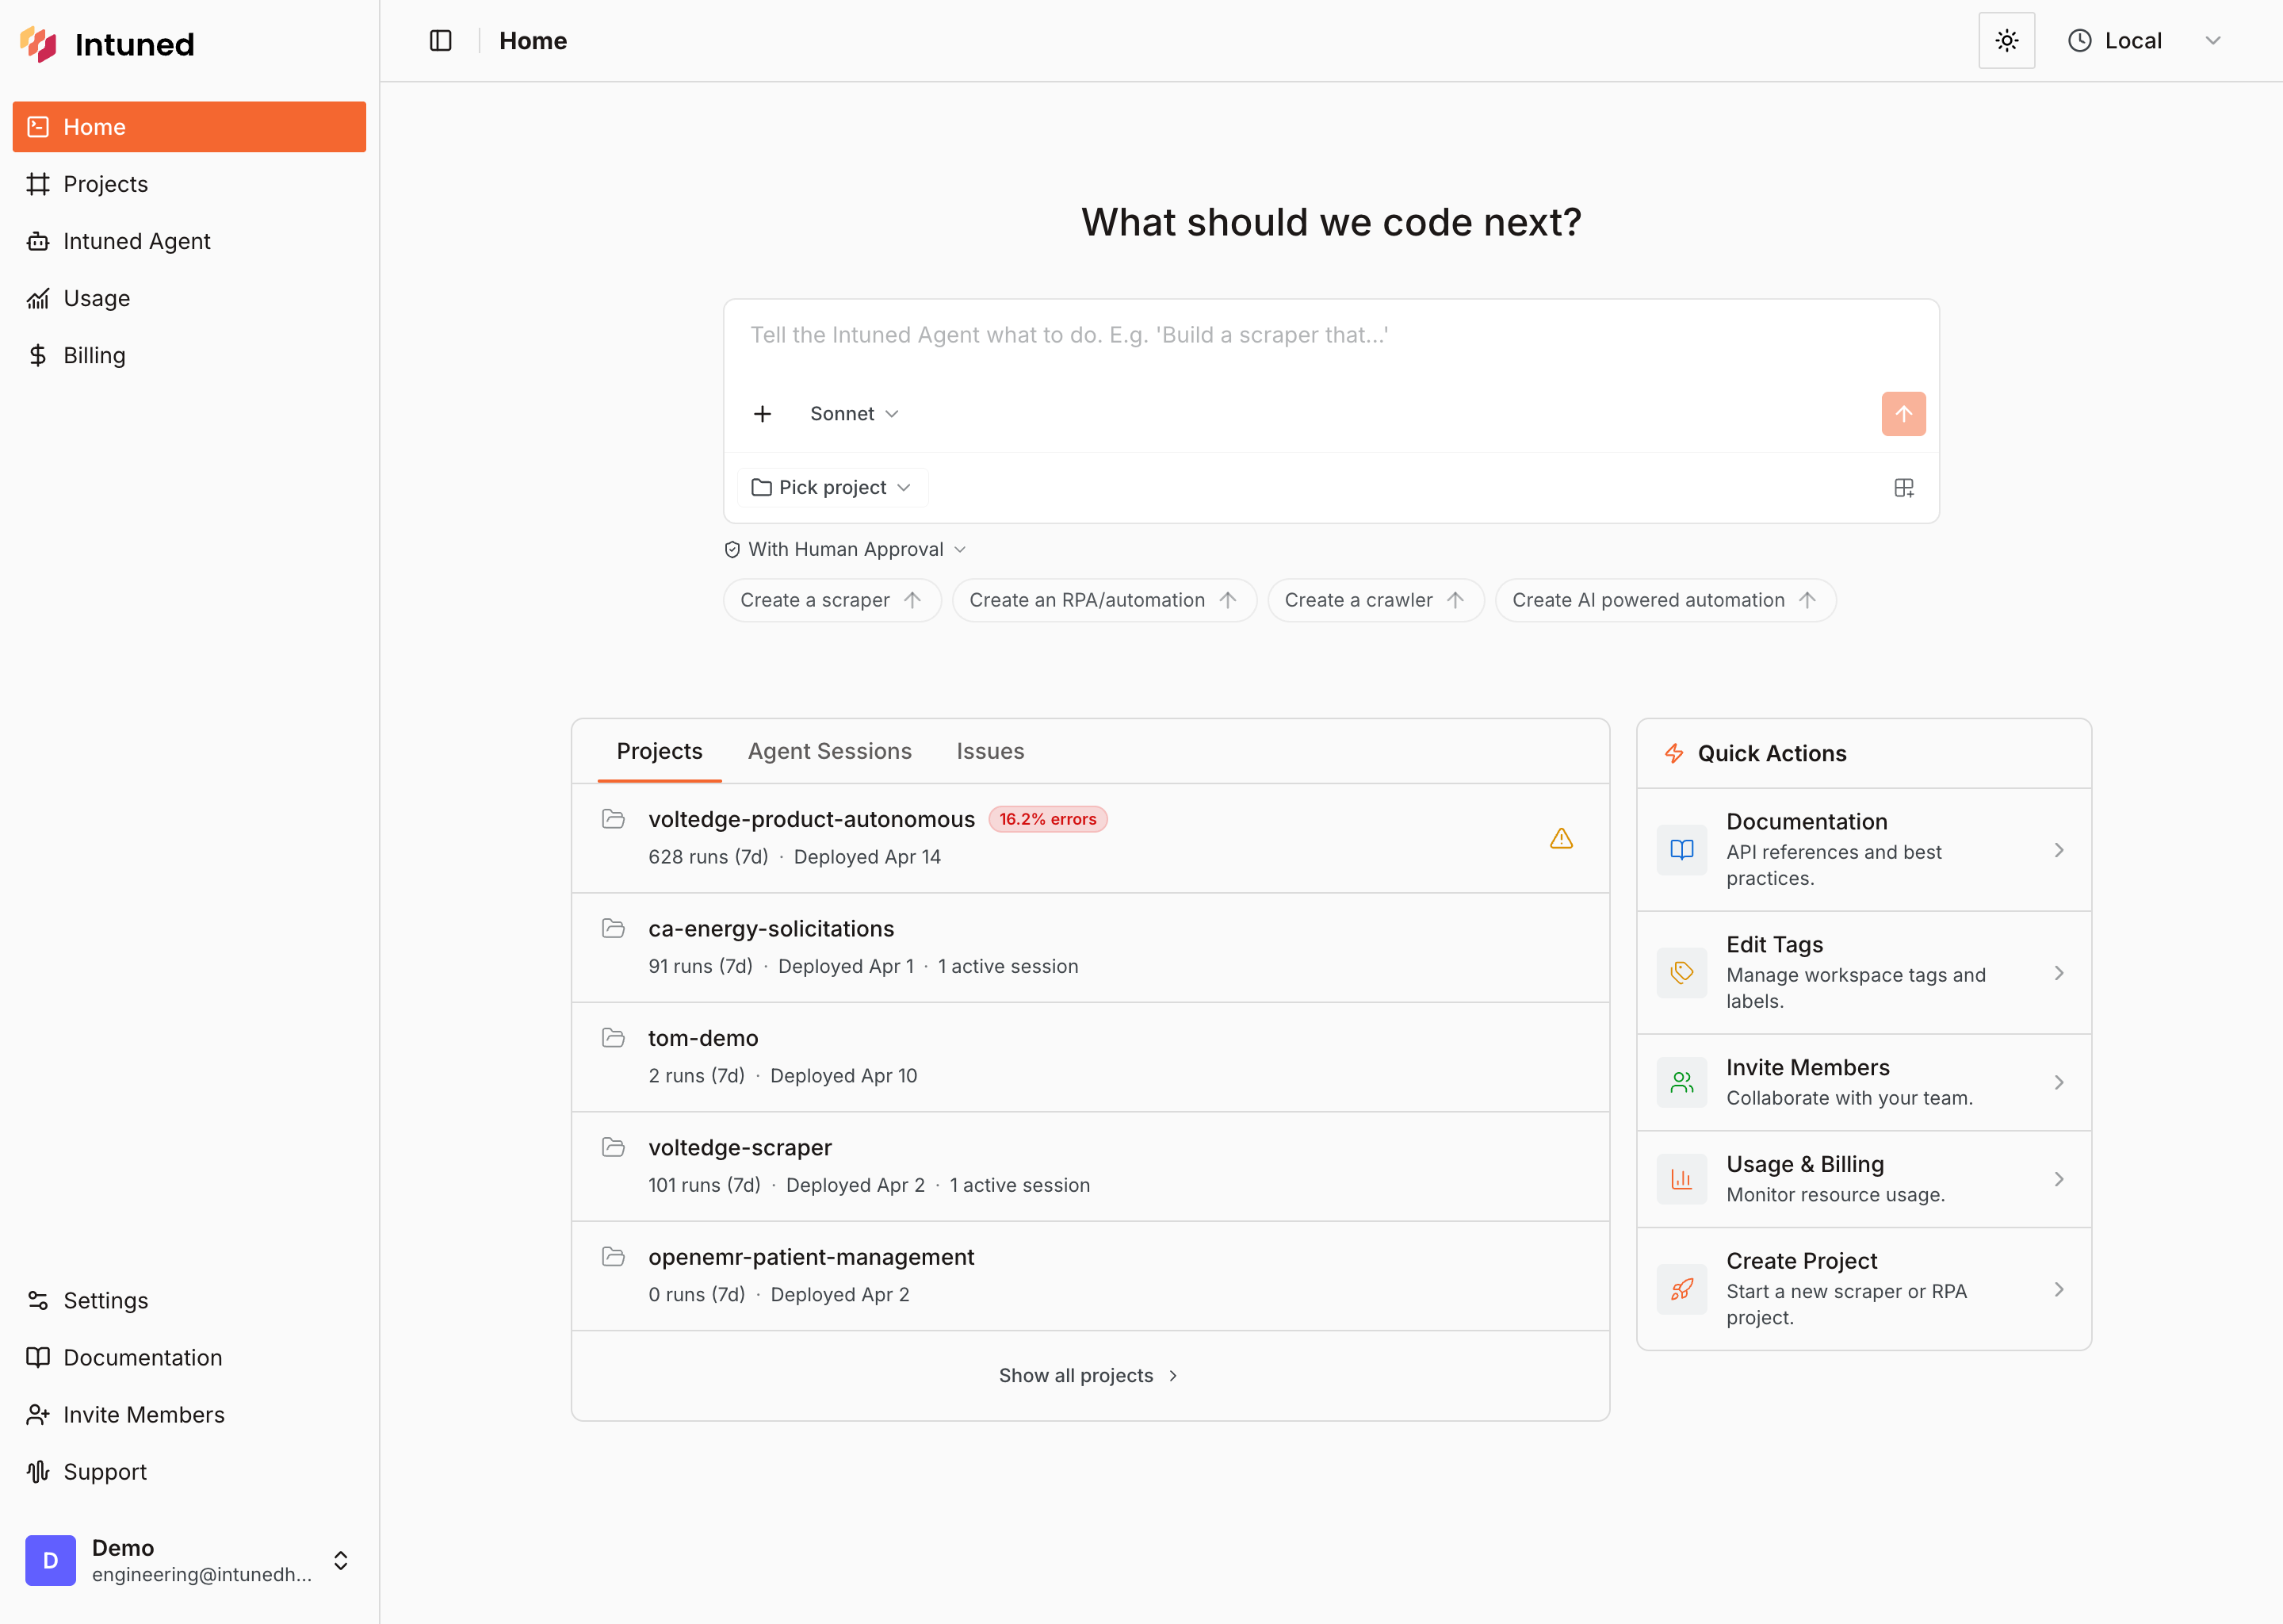Switch to the Issues tab
2283x1624 pixels.
(989, 751)
